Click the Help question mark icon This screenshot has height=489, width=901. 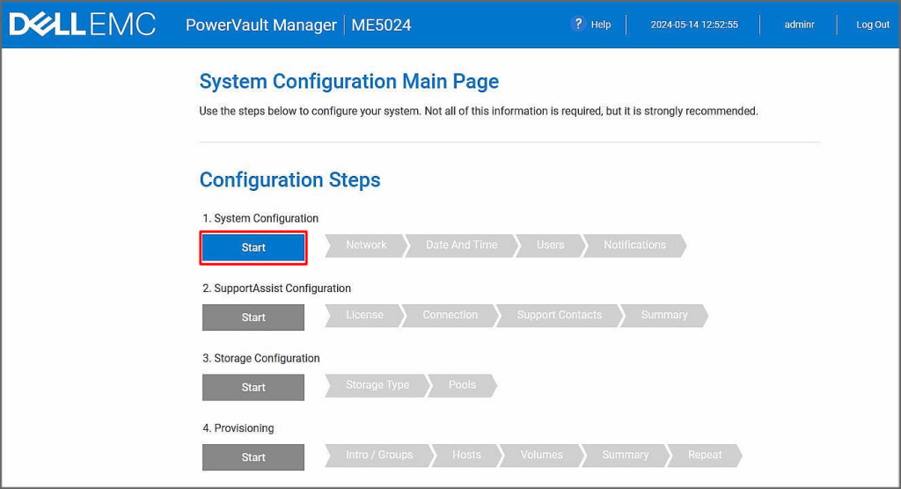coord(578,24)
